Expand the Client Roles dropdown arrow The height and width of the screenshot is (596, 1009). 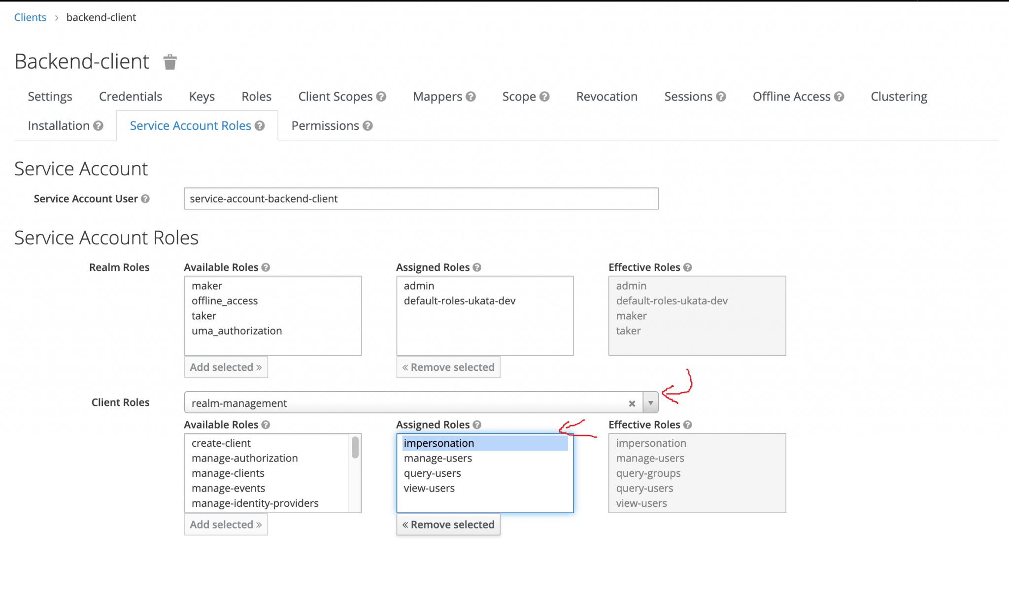click(650, 402)
